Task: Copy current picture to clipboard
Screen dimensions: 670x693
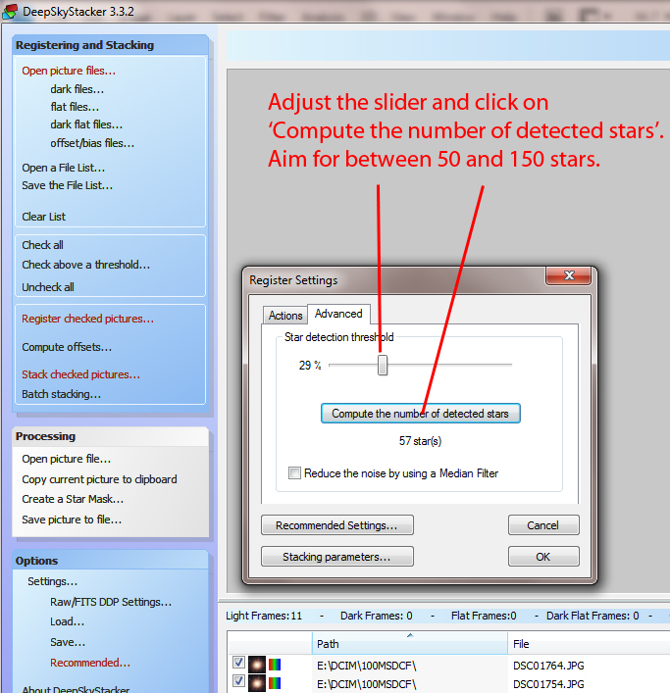Action: pyautogui.click(x=99, y=479)
